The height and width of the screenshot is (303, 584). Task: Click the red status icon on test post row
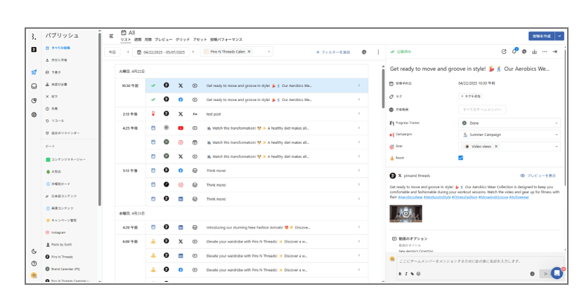click(x=153, y=114)
